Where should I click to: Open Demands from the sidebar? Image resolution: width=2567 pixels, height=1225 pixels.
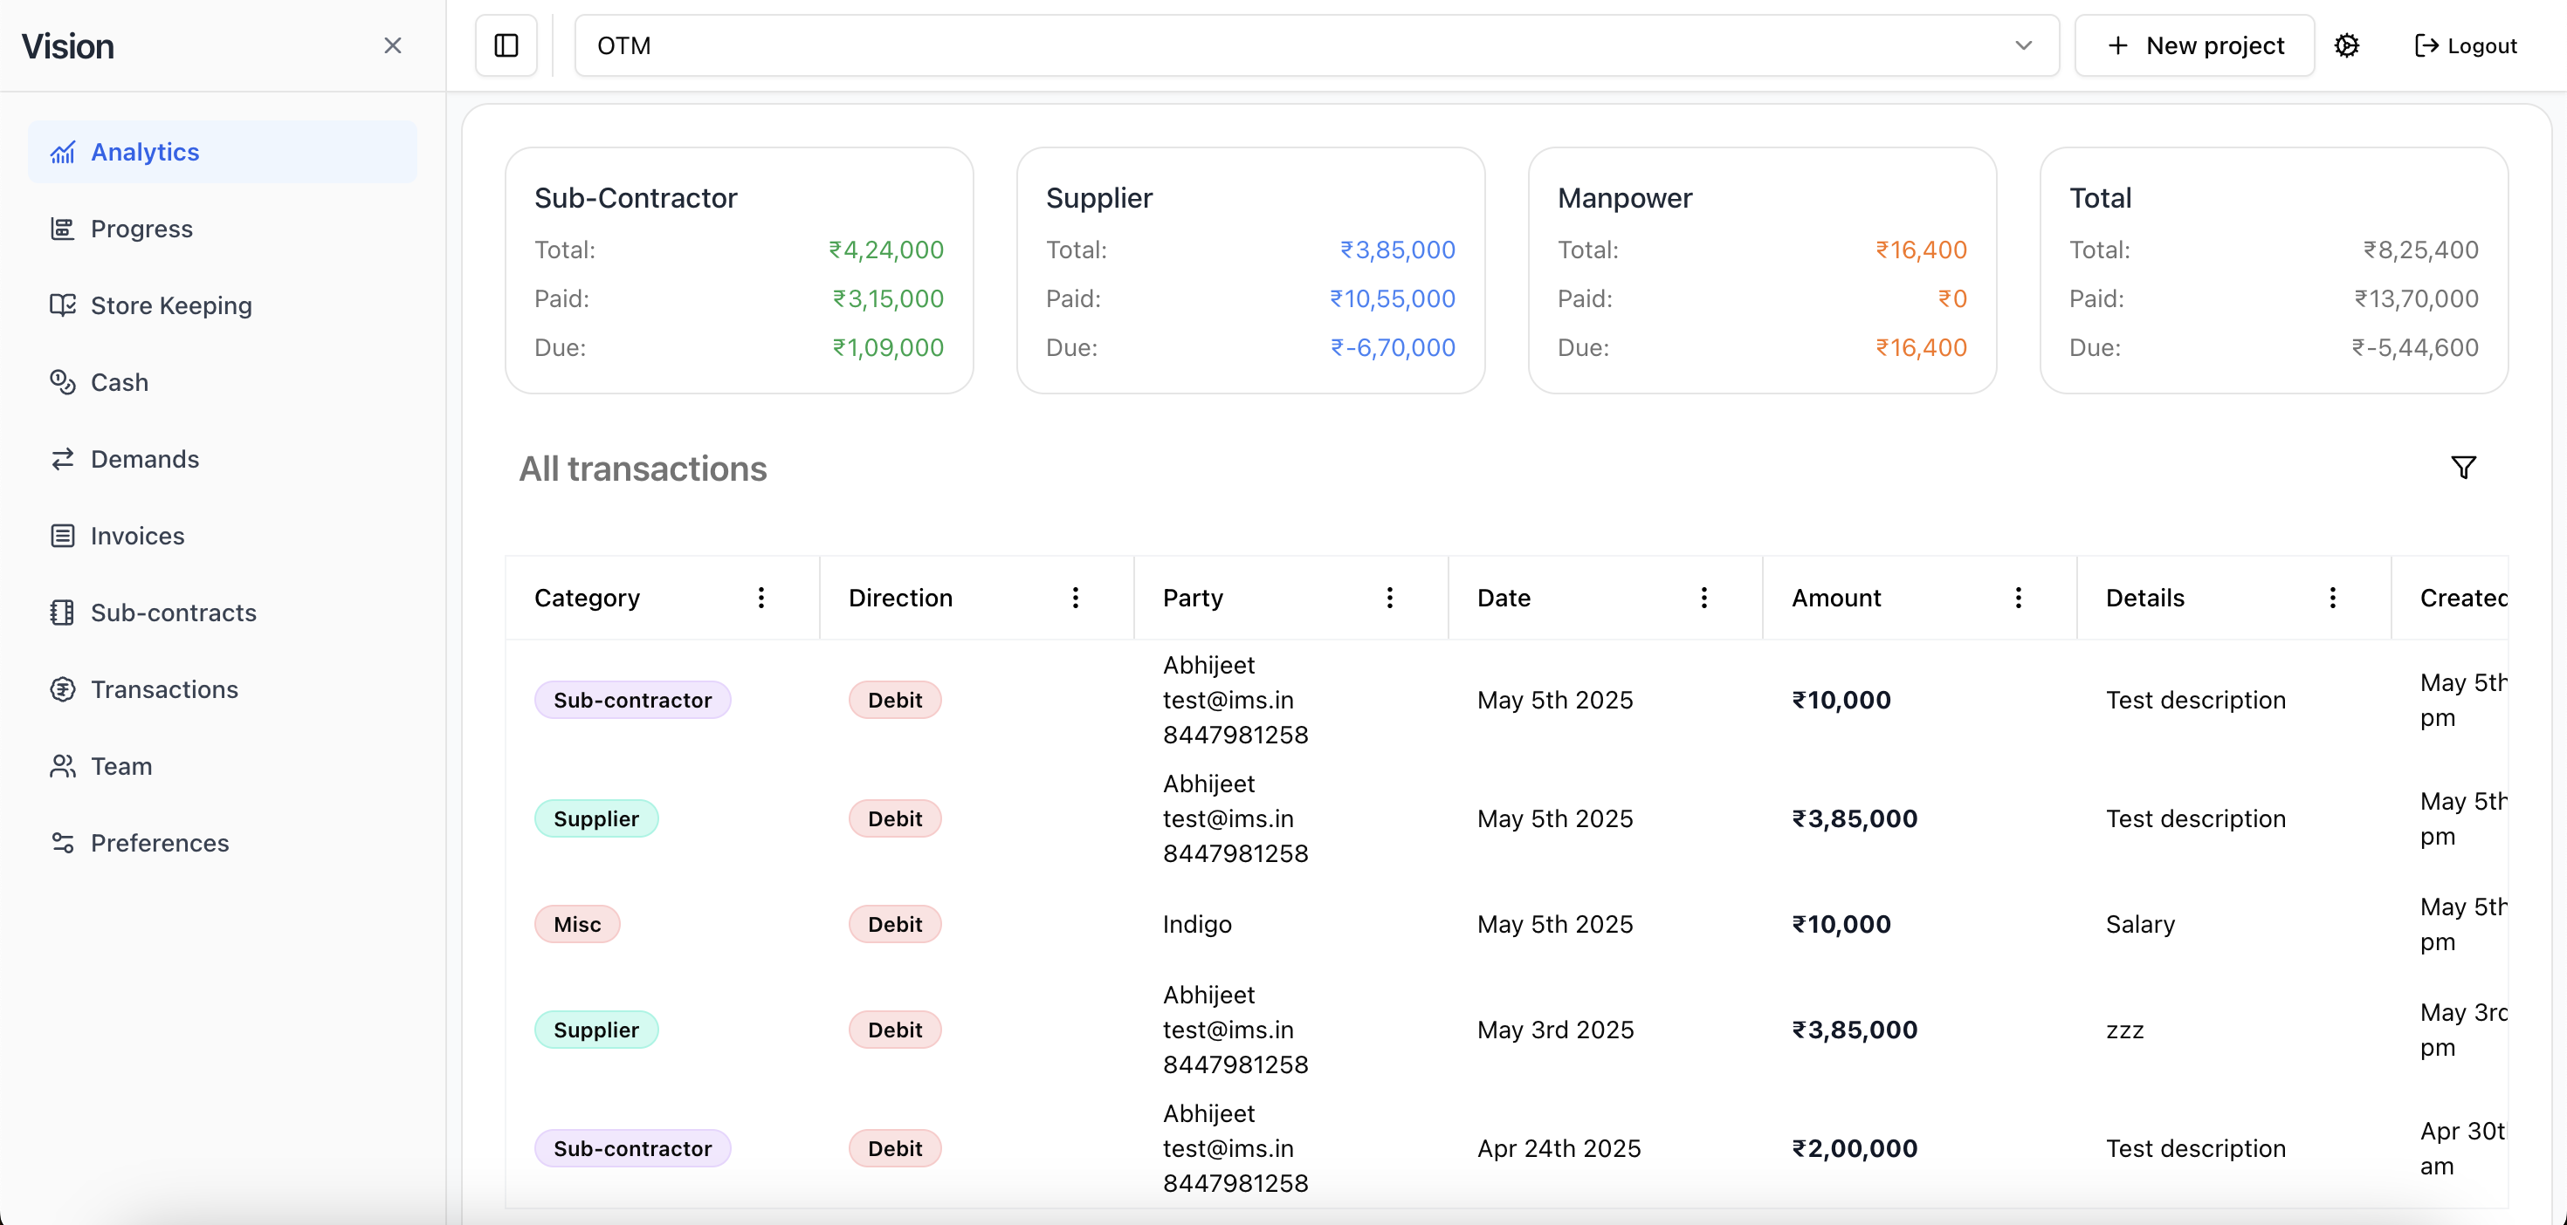coord(144,459)
